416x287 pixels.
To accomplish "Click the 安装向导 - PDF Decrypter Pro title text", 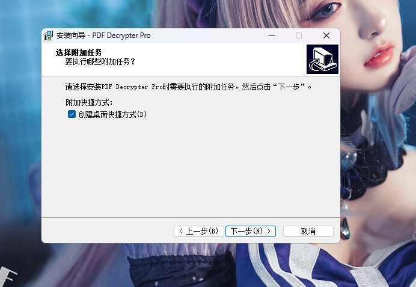I will [103, 35].
